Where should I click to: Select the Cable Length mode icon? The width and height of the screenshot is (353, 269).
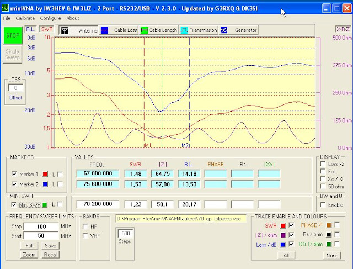pyautogui.click(x=144, y=30)
